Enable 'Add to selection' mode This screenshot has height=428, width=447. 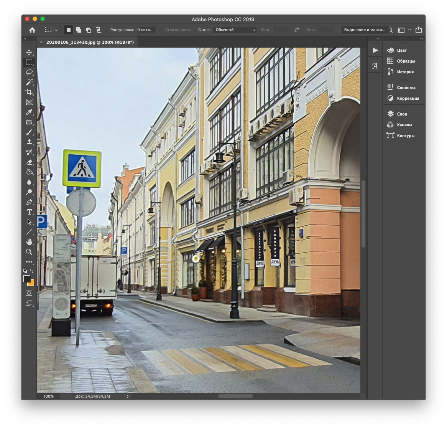(x=79, y=30)
